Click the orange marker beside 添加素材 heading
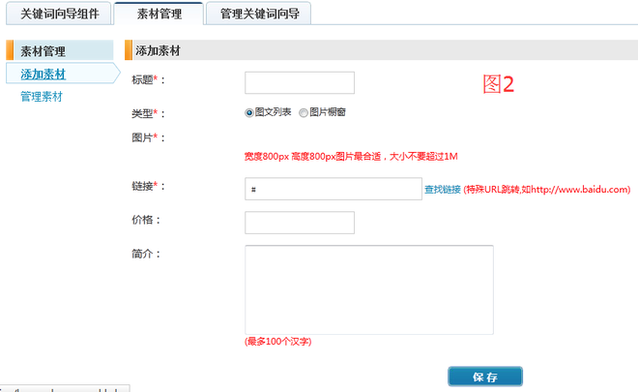Screen dimensions: 638x392 coord(129,50)
